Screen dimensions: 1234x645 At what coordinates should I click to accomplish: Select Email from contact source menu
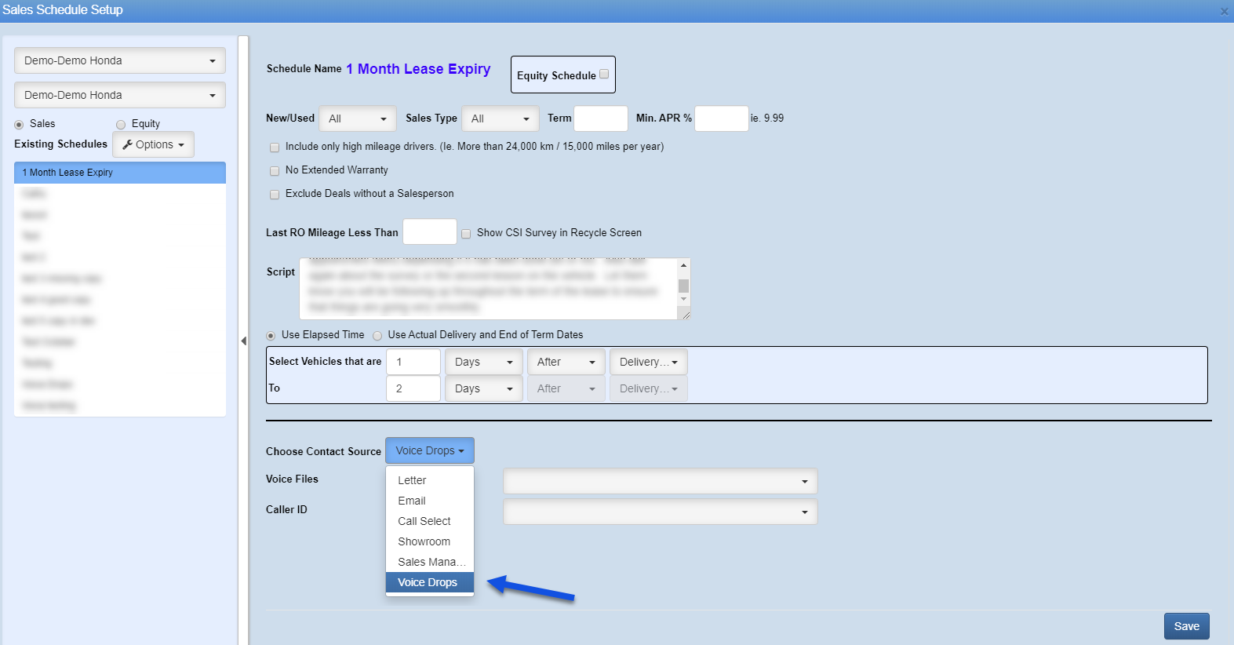point(412,501)
